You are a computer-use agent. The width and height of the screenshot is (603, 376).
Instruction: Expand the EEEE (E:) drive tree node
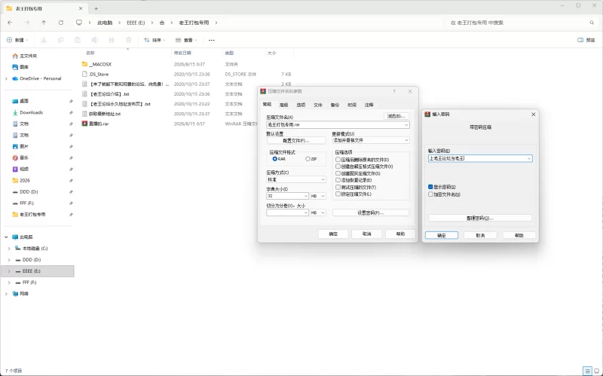(x=9, y=271)
